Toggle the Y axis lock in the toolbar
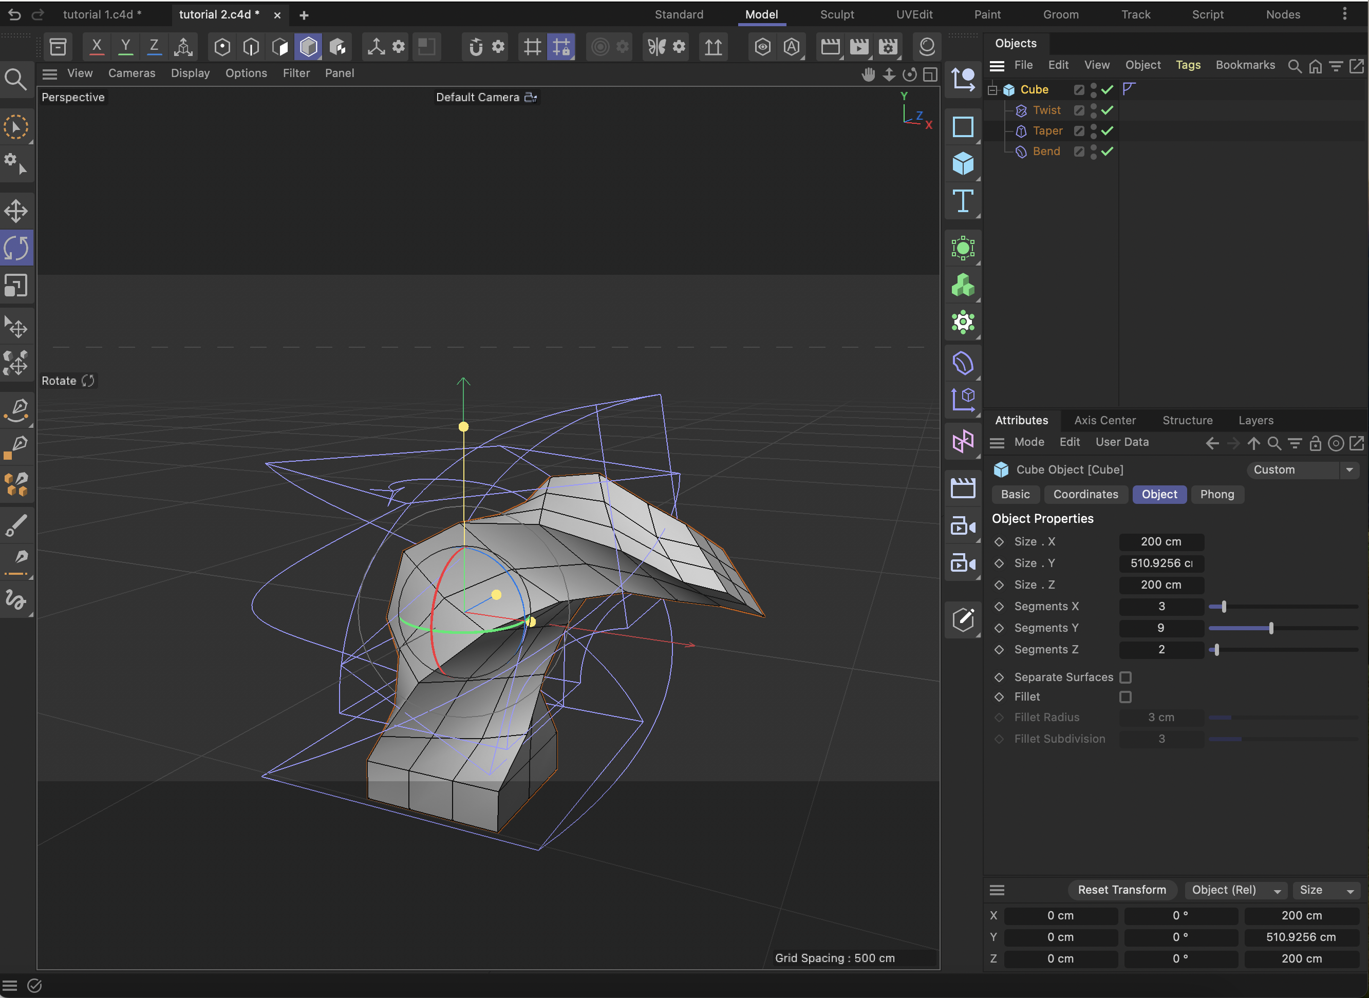Viewport: 1369px width, 998px height. pos(125,46)
